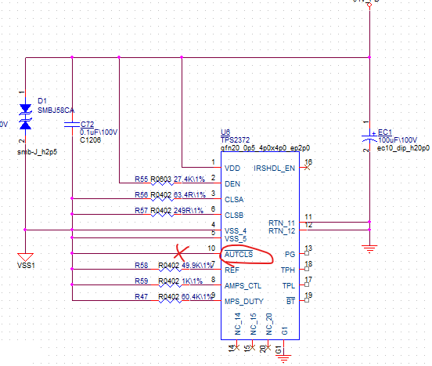Screen dimensions: 432x366
Task: Click the VSS_4 pin name
Action: (x=236, y=231)
